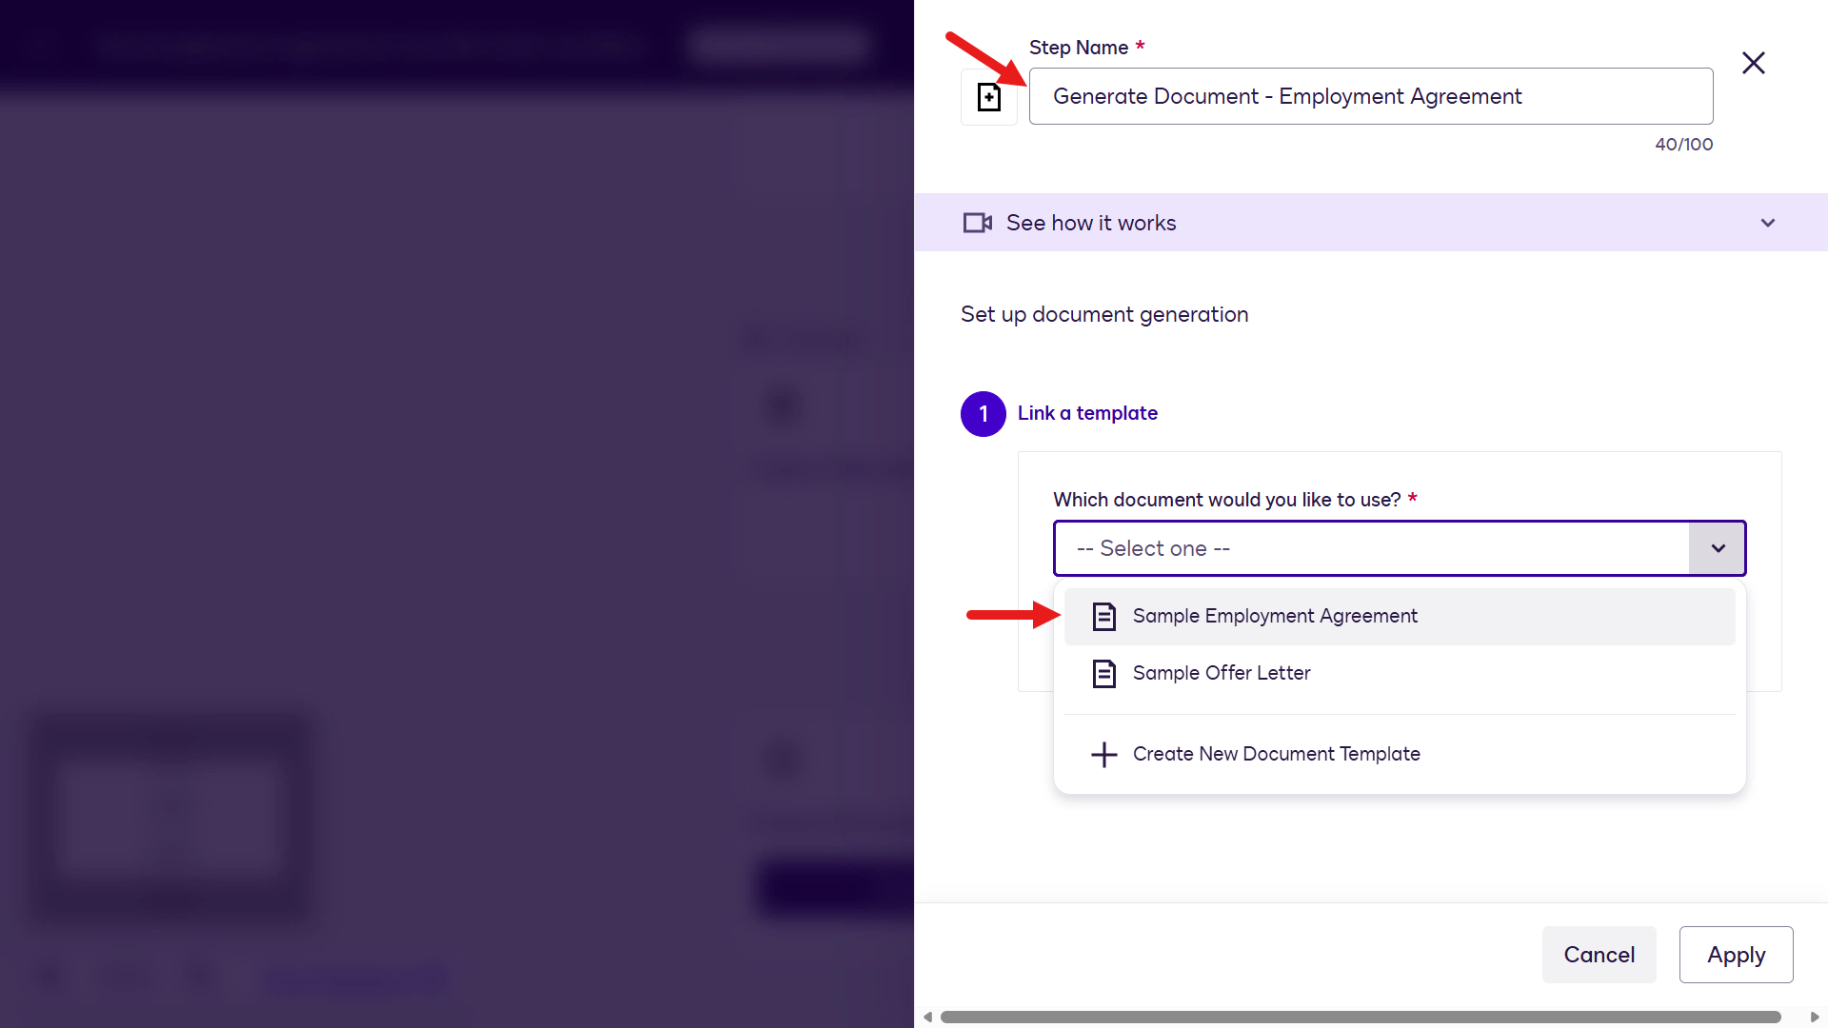Click the video camera icon
This screenshot has width=1828, height=1028.
coord(978,223)
